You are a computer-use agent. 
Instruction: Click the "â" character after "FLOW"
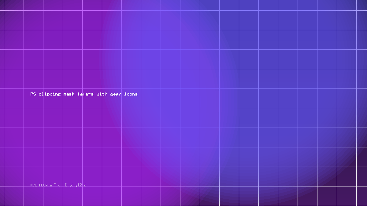51,185
